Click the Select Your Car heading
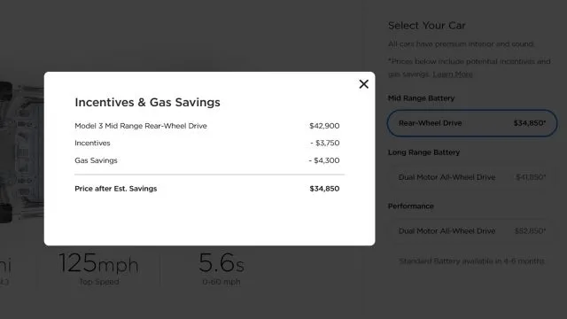The image size is (567, 319). click(427, 26)
